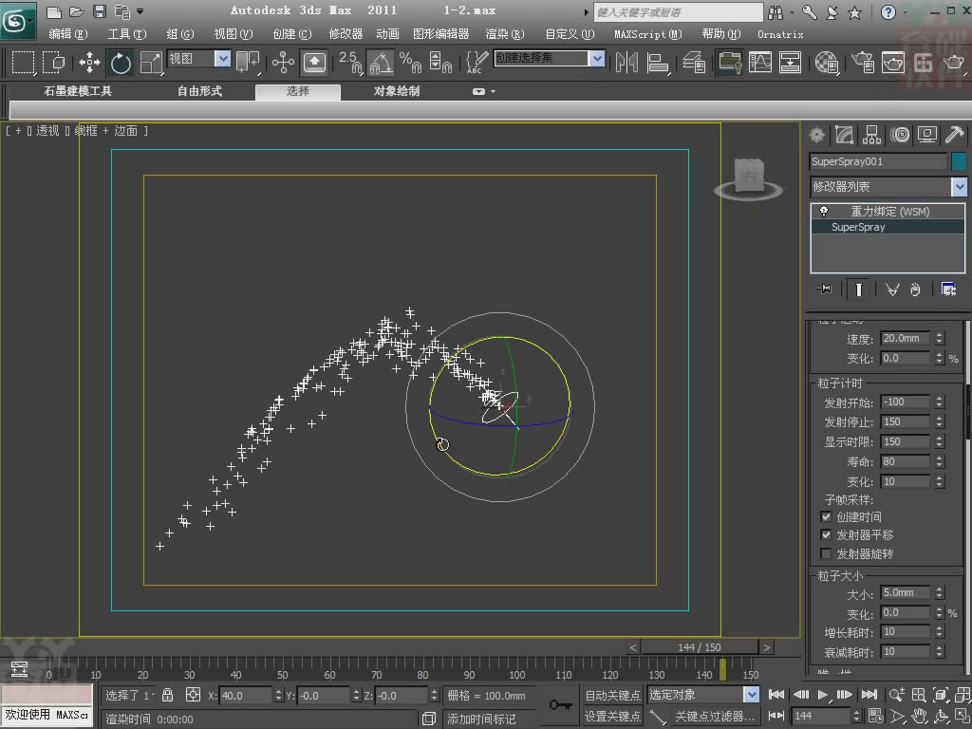
Task: Toggle the Percent Snap tool
Action: pyautogui.click(x=410, y=62)
